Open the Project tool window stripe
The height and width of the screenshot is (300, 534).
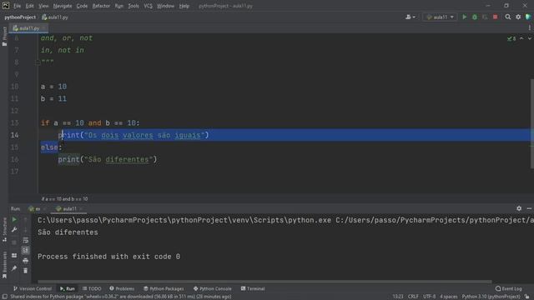[x=4, y=37]
